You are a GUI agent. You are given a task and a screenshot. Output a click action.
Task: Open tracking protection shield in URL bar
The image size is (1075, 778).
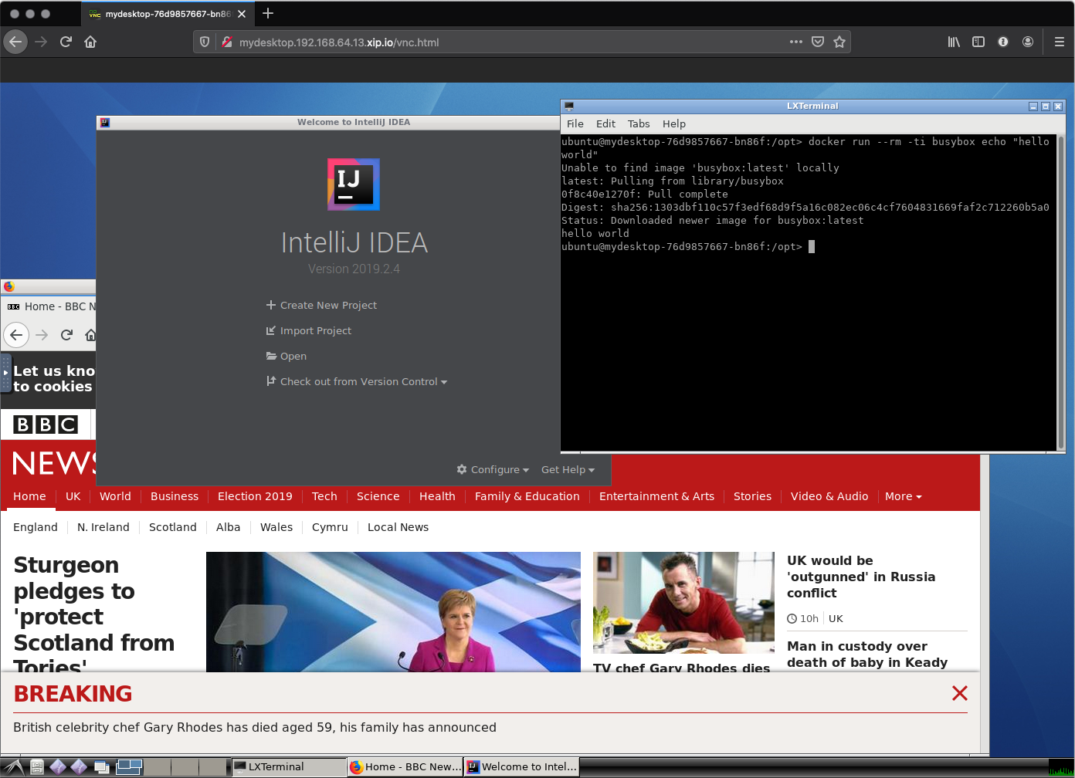[x=205, y=42]
